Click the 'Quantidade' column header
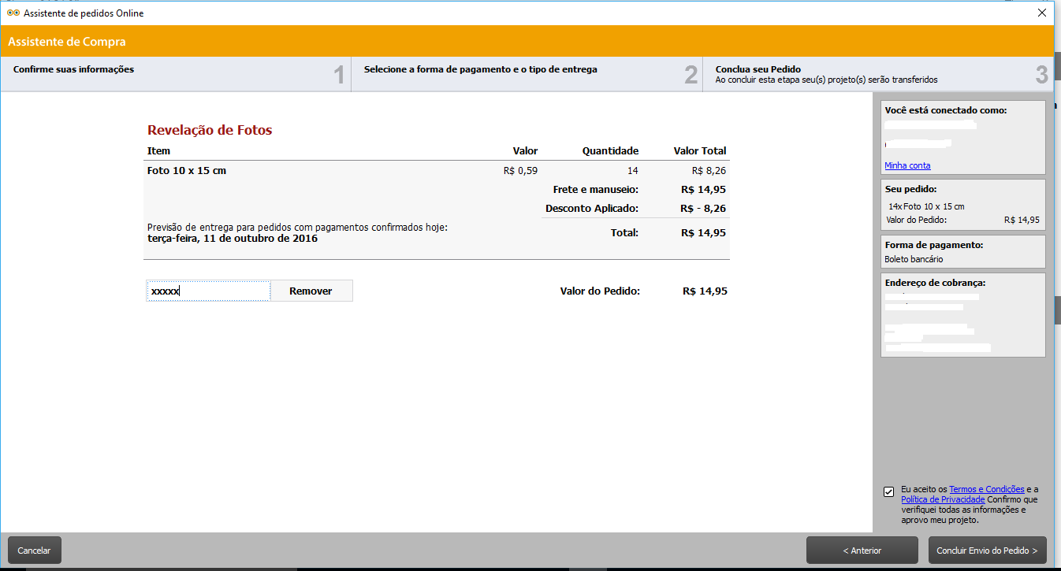Screen dimensions: 1061x571 610,151
